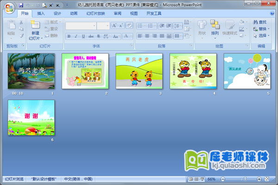Open the 开始 (Home) tab
Screen dimensions: 278x185
click(x=25, y=13)
